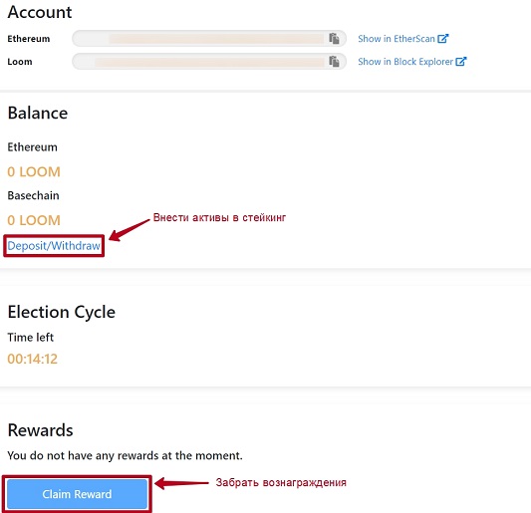Click the Rewards section heading
This screenshot has height=513, width=531.
pyautogui.click(x=40, y=430)
